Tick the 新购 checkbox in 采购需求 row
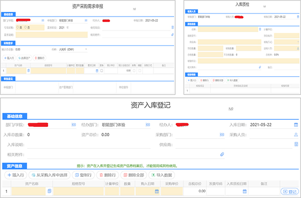Viewport: 301px width, 198px height. point(134,71)
